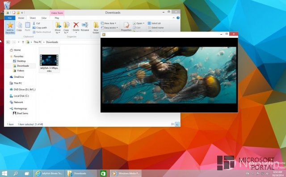Select Desktop under Favorites
This screenshot has height=177, width=286.
(x=19, y=61)
